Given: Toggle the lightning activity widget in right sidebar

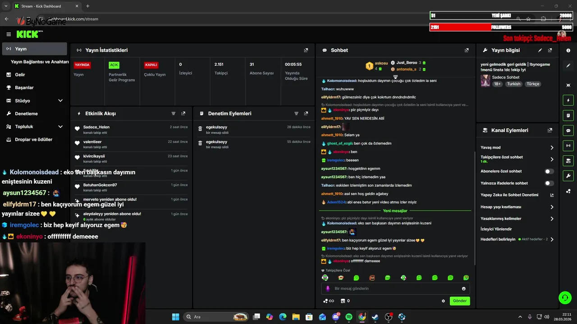Looking at the screenshot, I should [568, 100].
